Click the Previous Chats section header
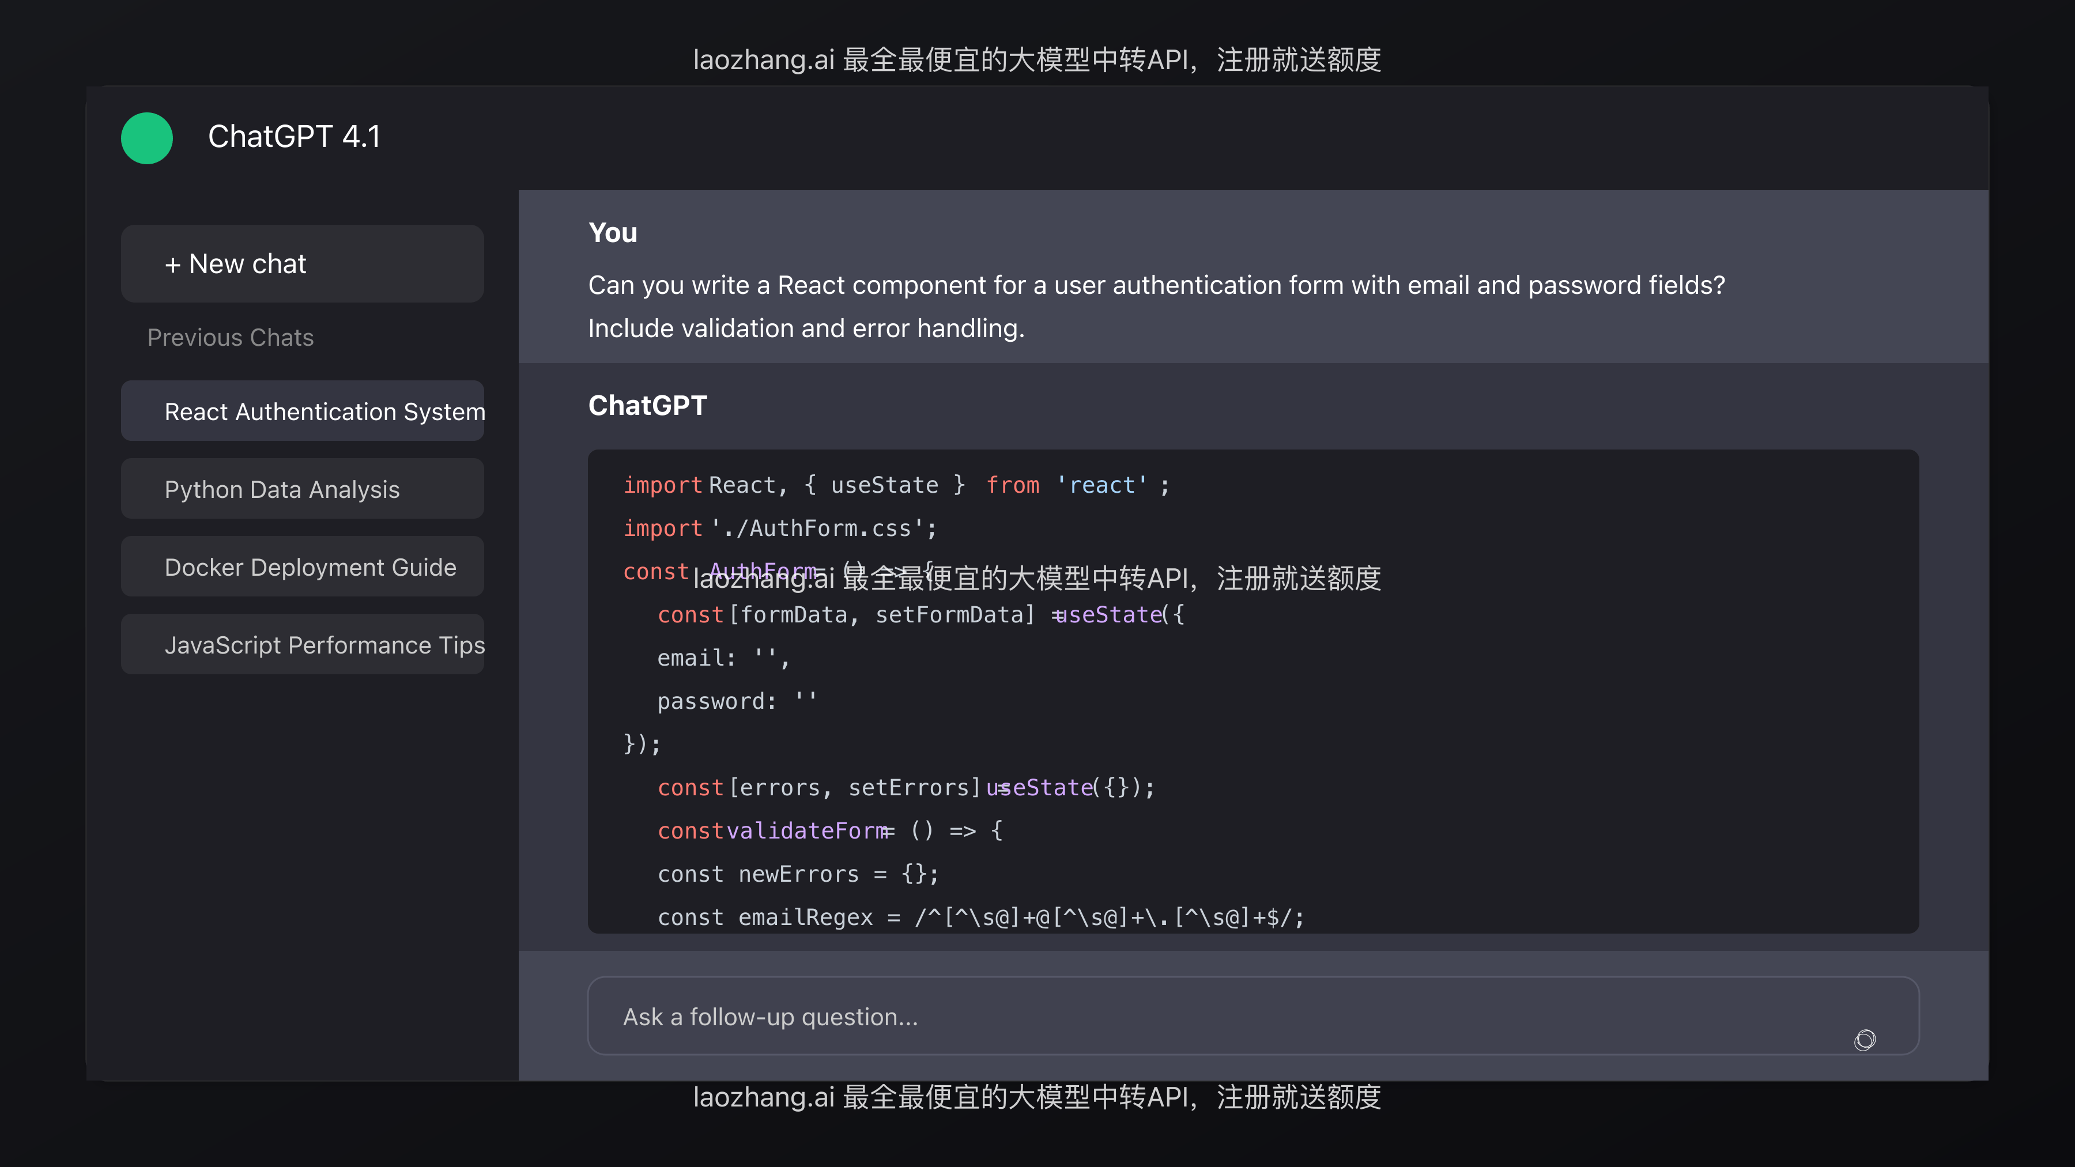This screenshot has height=1167, width=2075. 231,338
